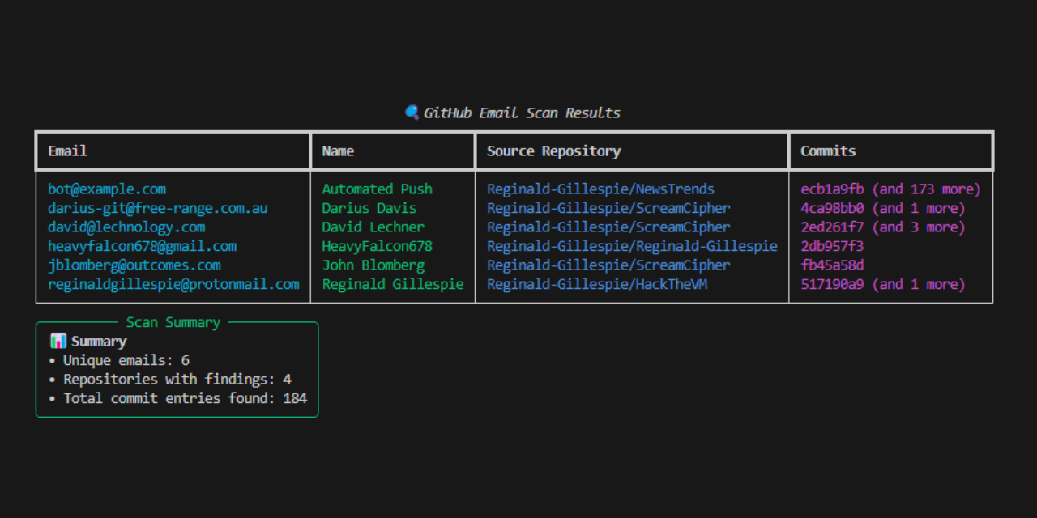Image resolution: width=1037 pixels, height=518 pixels.
Task: Open repository Reginald-Gillespie/NewsTrends
Action: click(600, 189)
